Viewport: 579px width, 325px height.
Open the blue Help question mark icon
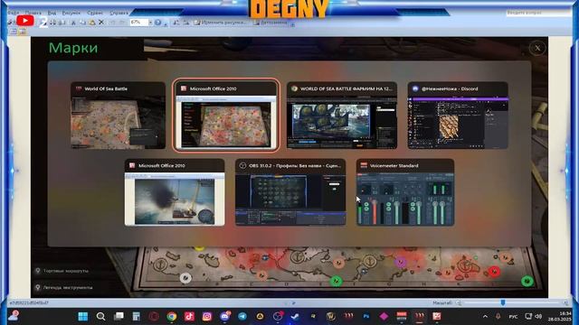click(158, 23)
